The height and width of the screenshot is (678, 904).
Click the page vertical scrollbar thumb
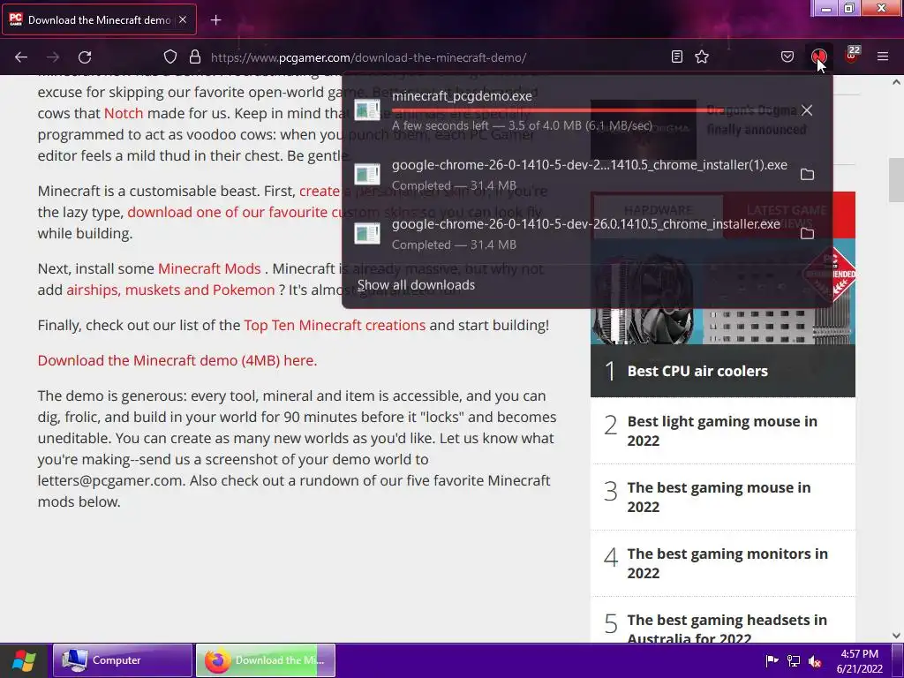[896, 180]
